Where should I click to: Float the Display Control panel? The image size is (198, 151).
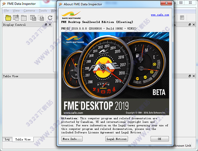46,25
